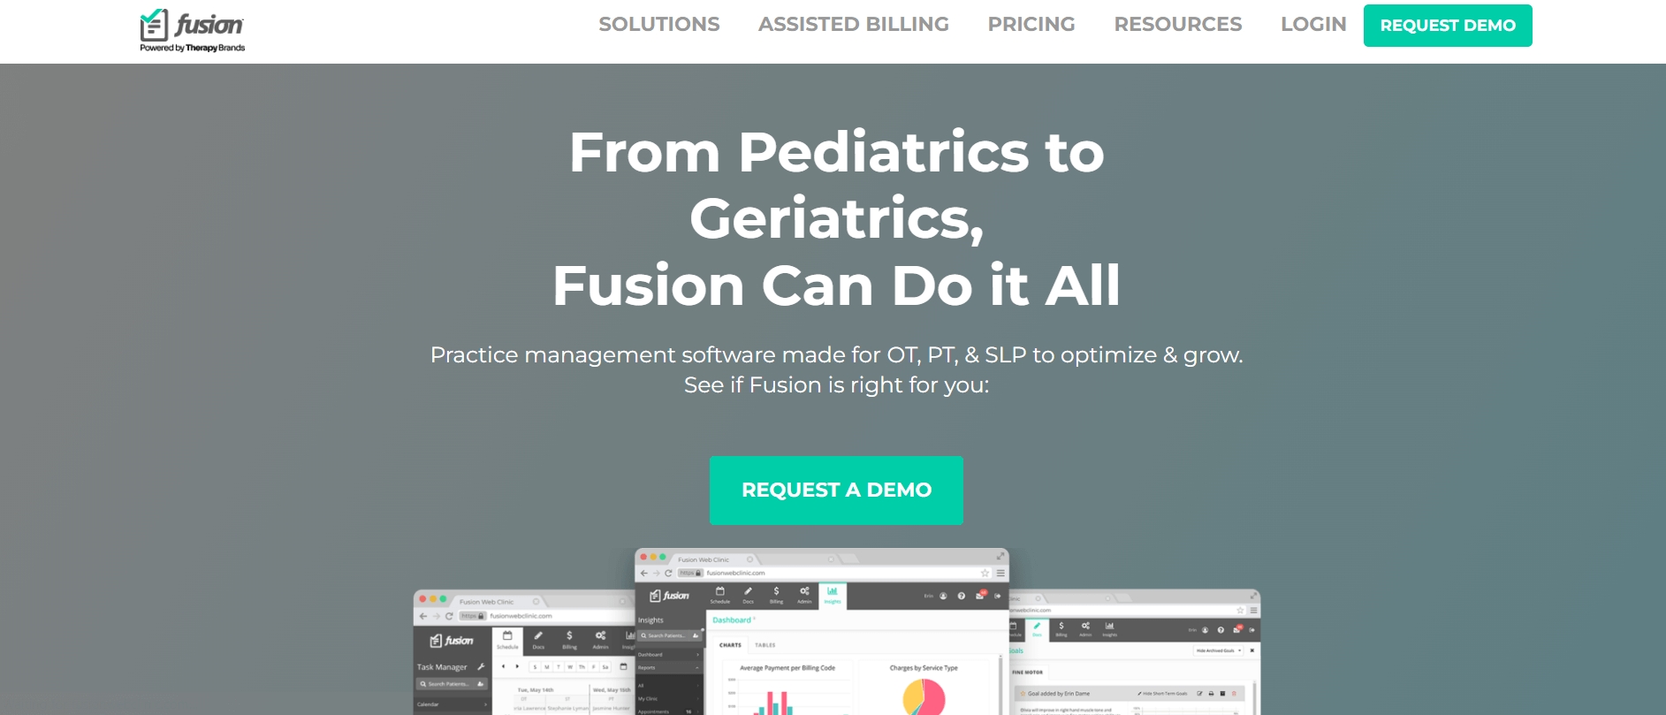Click the large Request a Demo button
This screenshot has width=1666, height=715.
836,491
